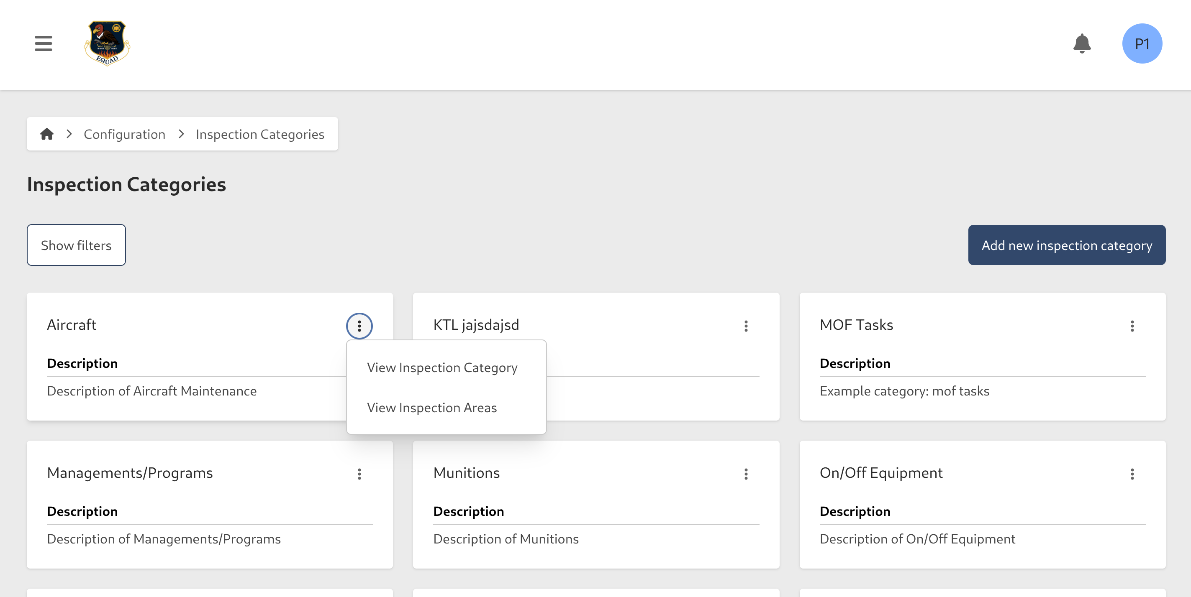Click the MOF Tasks description text

click(904, 390)
